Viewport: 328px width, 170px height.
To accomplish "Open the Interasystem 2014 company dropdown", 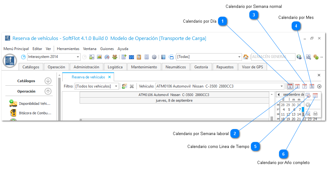I will [x=78, y=57].
